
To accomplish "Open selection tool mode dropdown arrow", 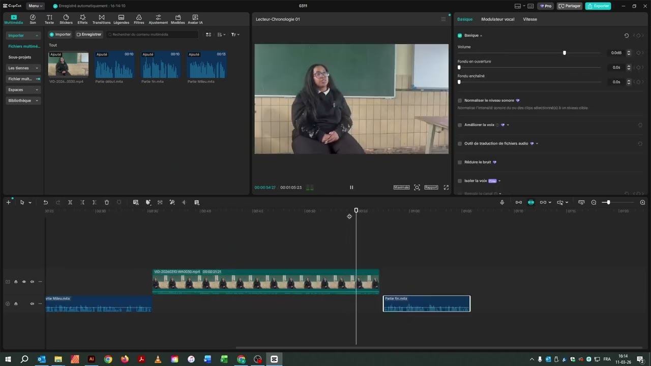I will click(x=30, y=203).
